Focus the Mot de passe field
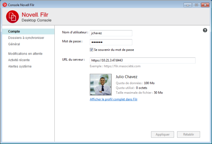 pos(111,42)
